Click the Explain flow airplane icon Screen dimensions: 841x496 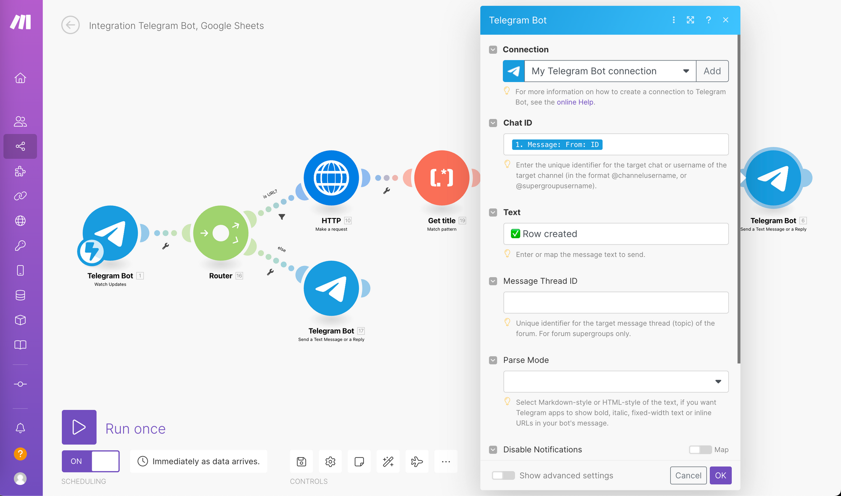point(417,462)
